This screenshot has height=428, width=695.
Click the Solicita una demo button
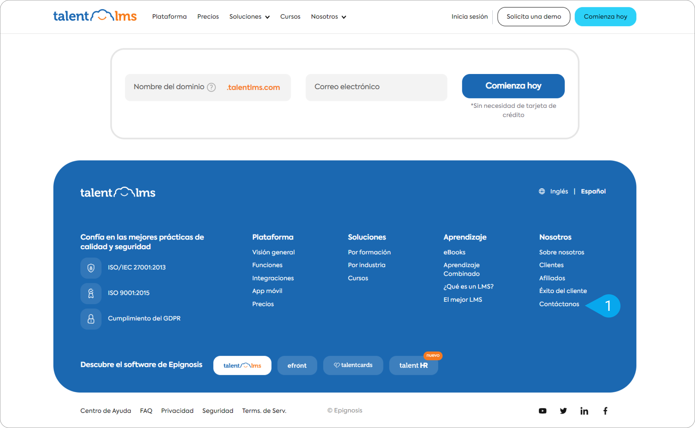(534, 17)
